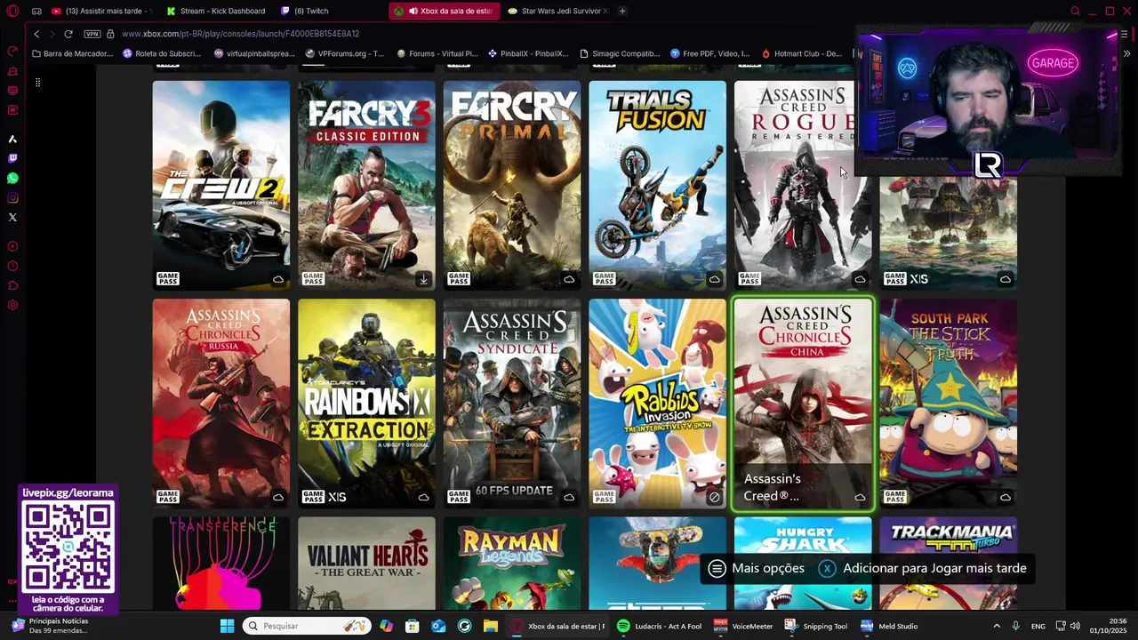Expand the system tray hidden icons chevron
Viewport: 1138px width, 640px height.
click(996, 626)
